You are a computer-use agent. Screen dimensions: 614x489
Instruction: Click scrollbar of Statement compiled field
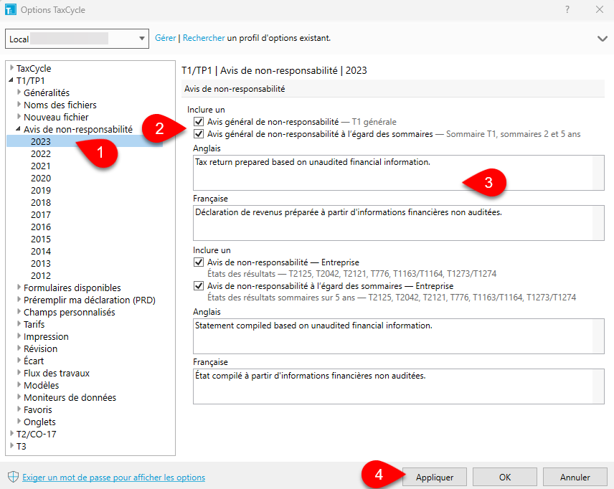click(598, 336)
